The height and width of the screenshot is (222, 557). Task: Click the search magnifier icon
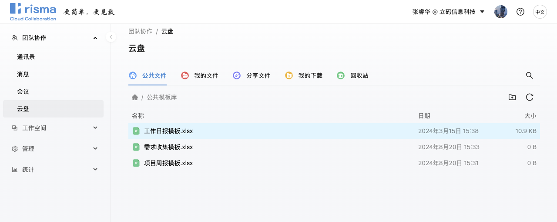click(529, 75)
